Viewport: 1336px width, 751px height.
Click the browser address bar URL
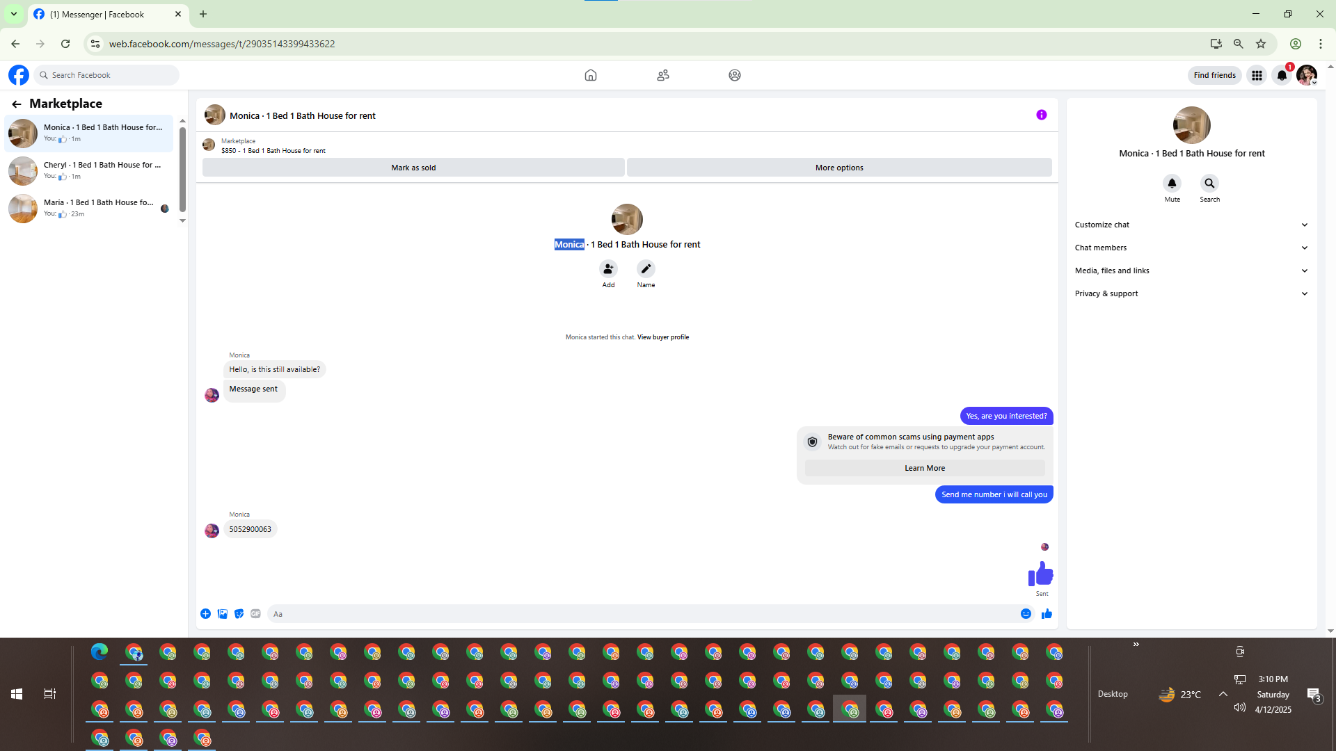pos(222,44)
